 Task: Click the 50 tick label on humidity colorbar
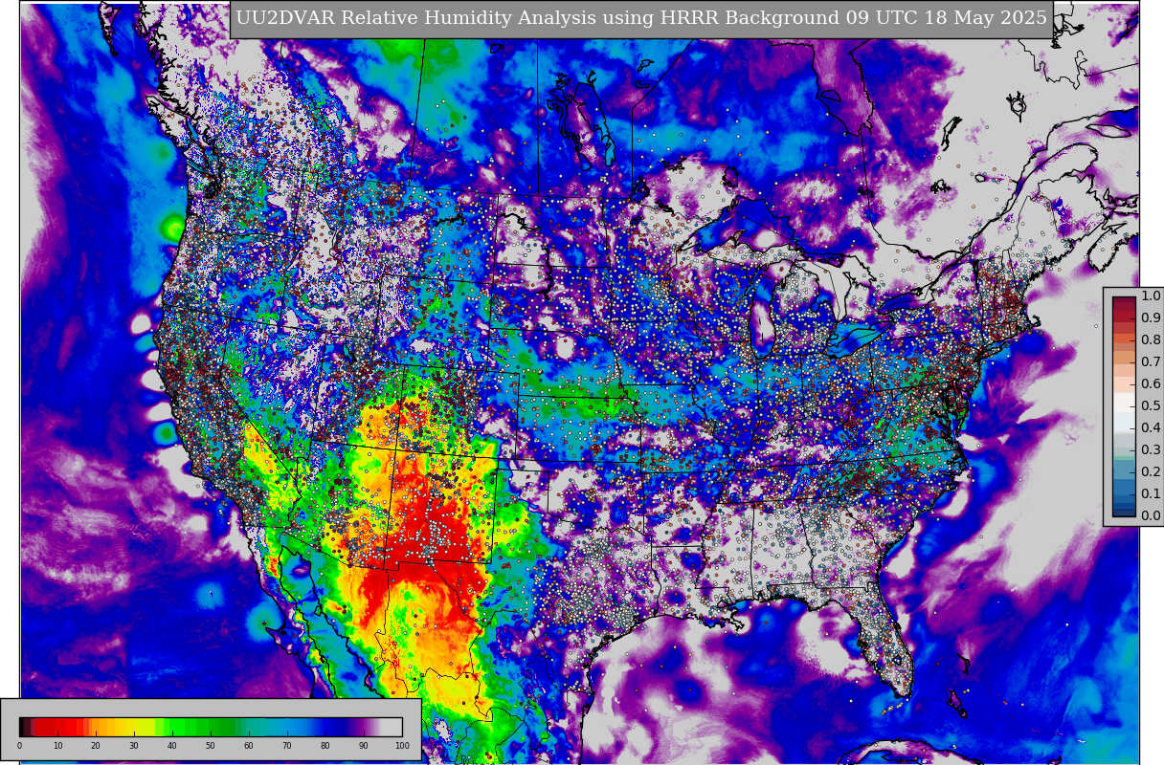tap(211, 746)
